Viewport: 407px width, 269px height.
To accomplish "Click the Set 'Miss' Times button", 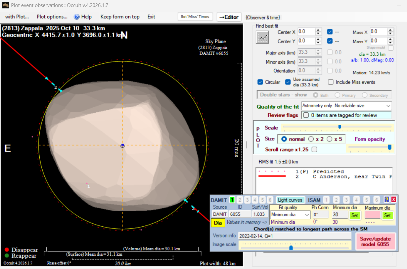I will 195,17.
